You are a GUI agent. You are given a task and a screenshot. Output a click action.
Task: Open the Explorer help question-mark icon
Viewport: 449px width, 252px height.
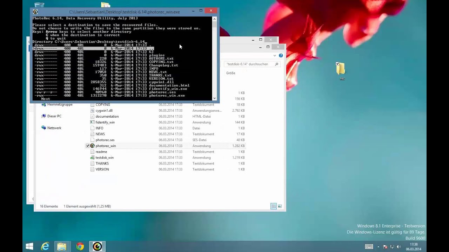(x=281, y=55)
